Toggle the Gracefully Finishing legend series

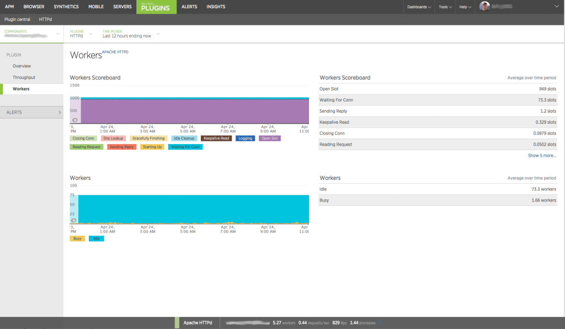148,139
